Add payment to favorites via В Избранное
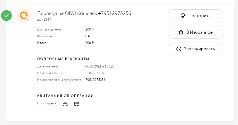Screen dimensions: 238x125 click(x=195, y=32)
